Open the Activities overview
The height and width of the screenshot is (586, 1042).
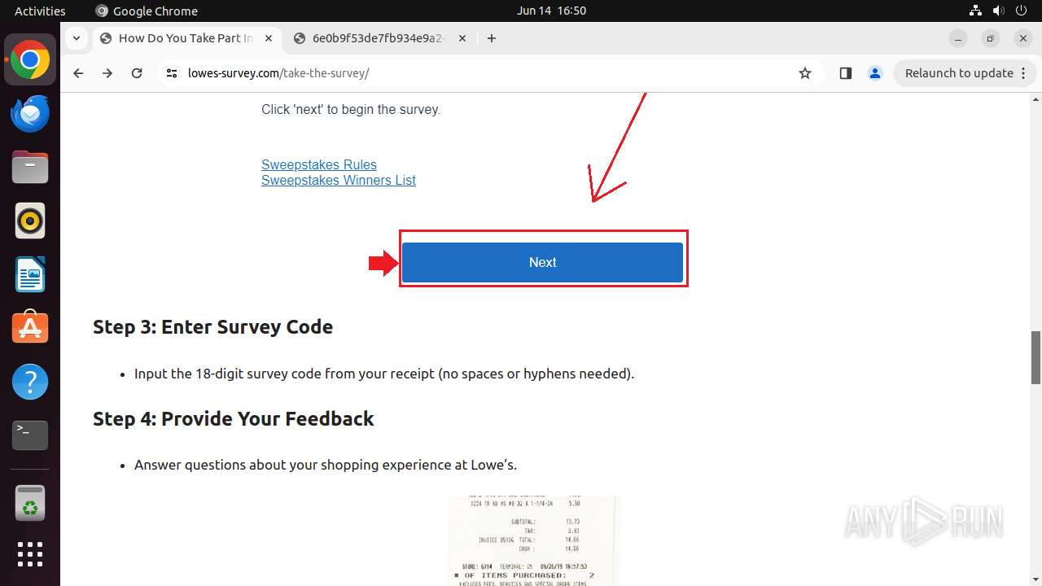coord(40,11)
